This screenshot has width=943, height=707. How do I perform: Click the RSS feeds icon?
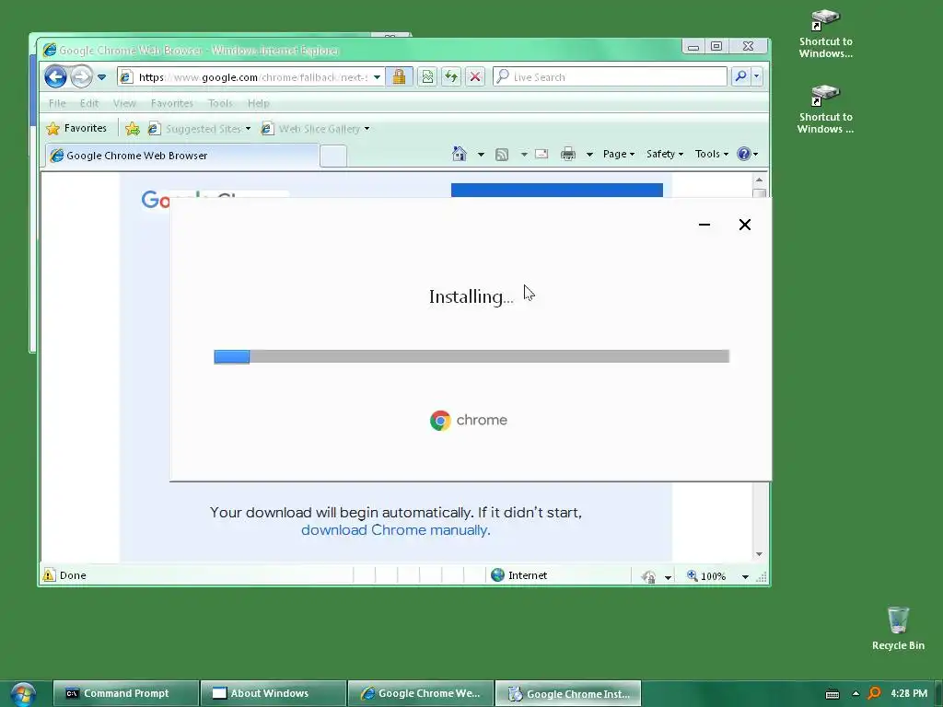(502, 155)
